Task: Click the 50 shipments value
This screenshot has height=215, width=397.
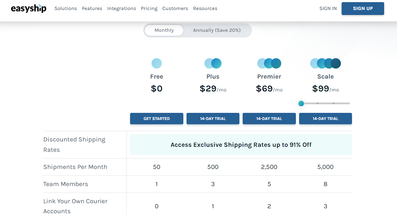Action: click(x=157, y=167)
